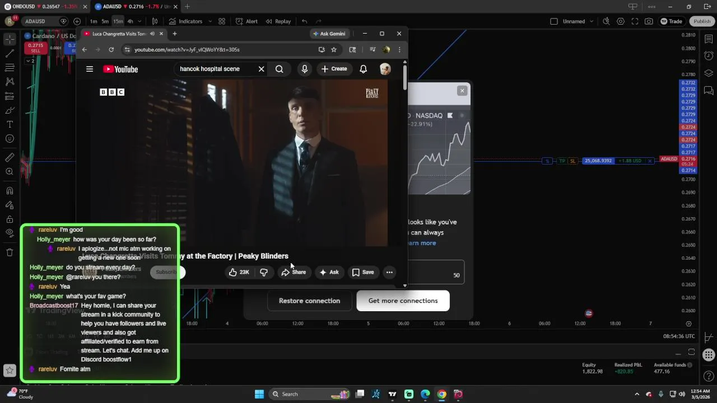Open quick search lightning icon
The image size is (717, 403).
[x=606, y=21]
